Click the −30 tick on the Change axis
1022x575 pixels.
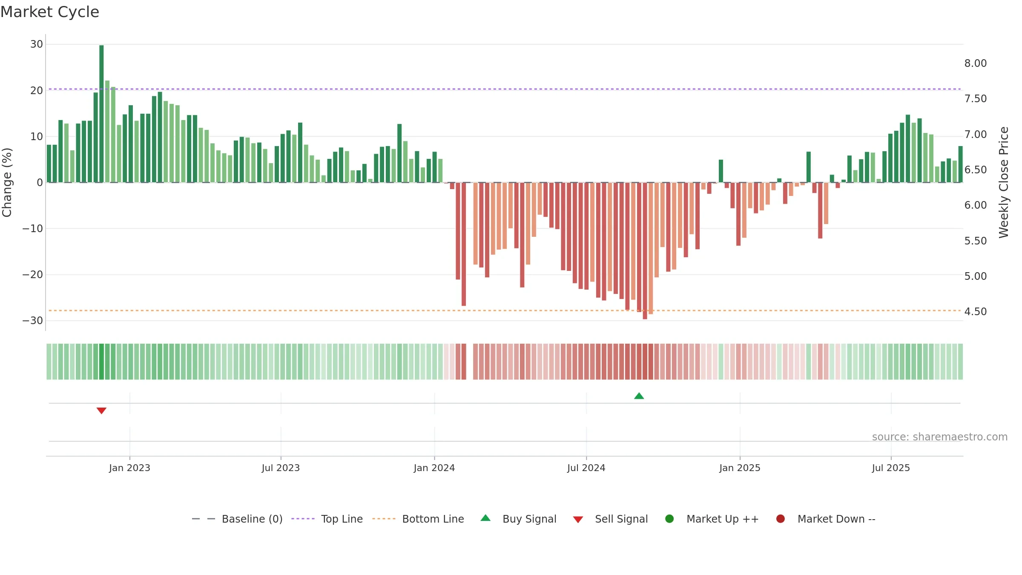(x=33, y=320)
